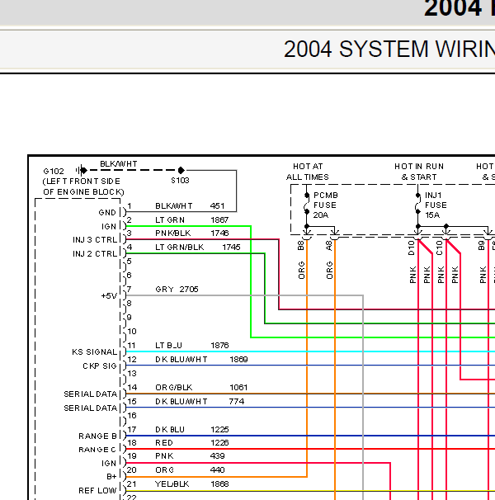Select the 'ORG 440' wire label
This screenshot has width=495, height=500.
[x=190, y=470]
